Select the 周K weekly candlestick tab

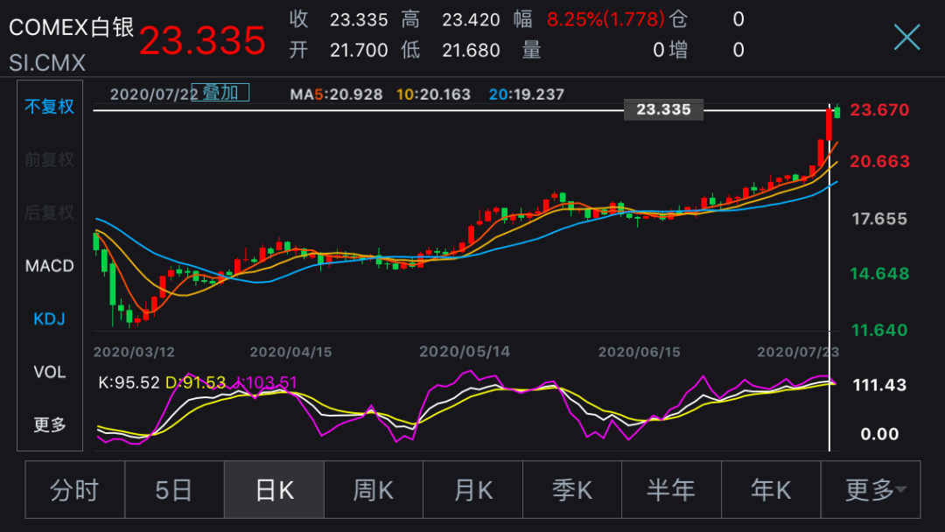(374, 490)
